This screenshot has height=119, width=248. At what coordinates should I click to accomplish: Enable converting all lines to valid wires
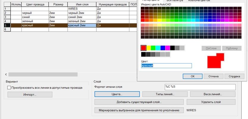[x=9, y=88]
